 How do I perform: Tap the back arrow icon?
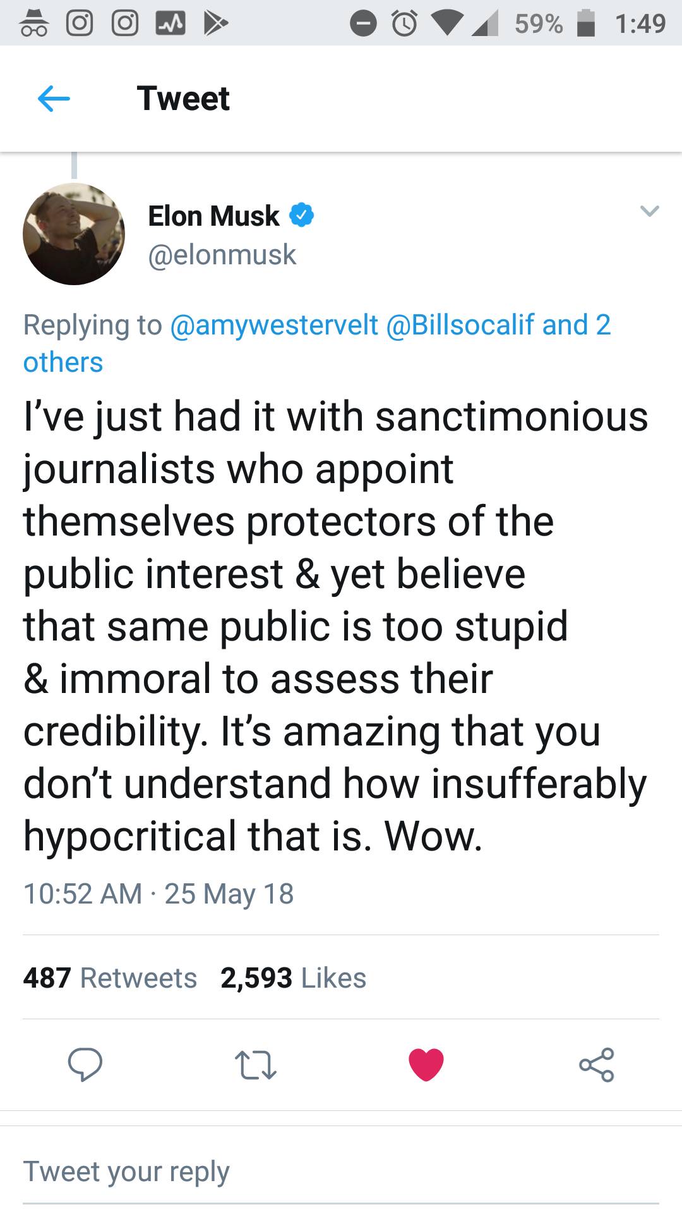point(54,99)
